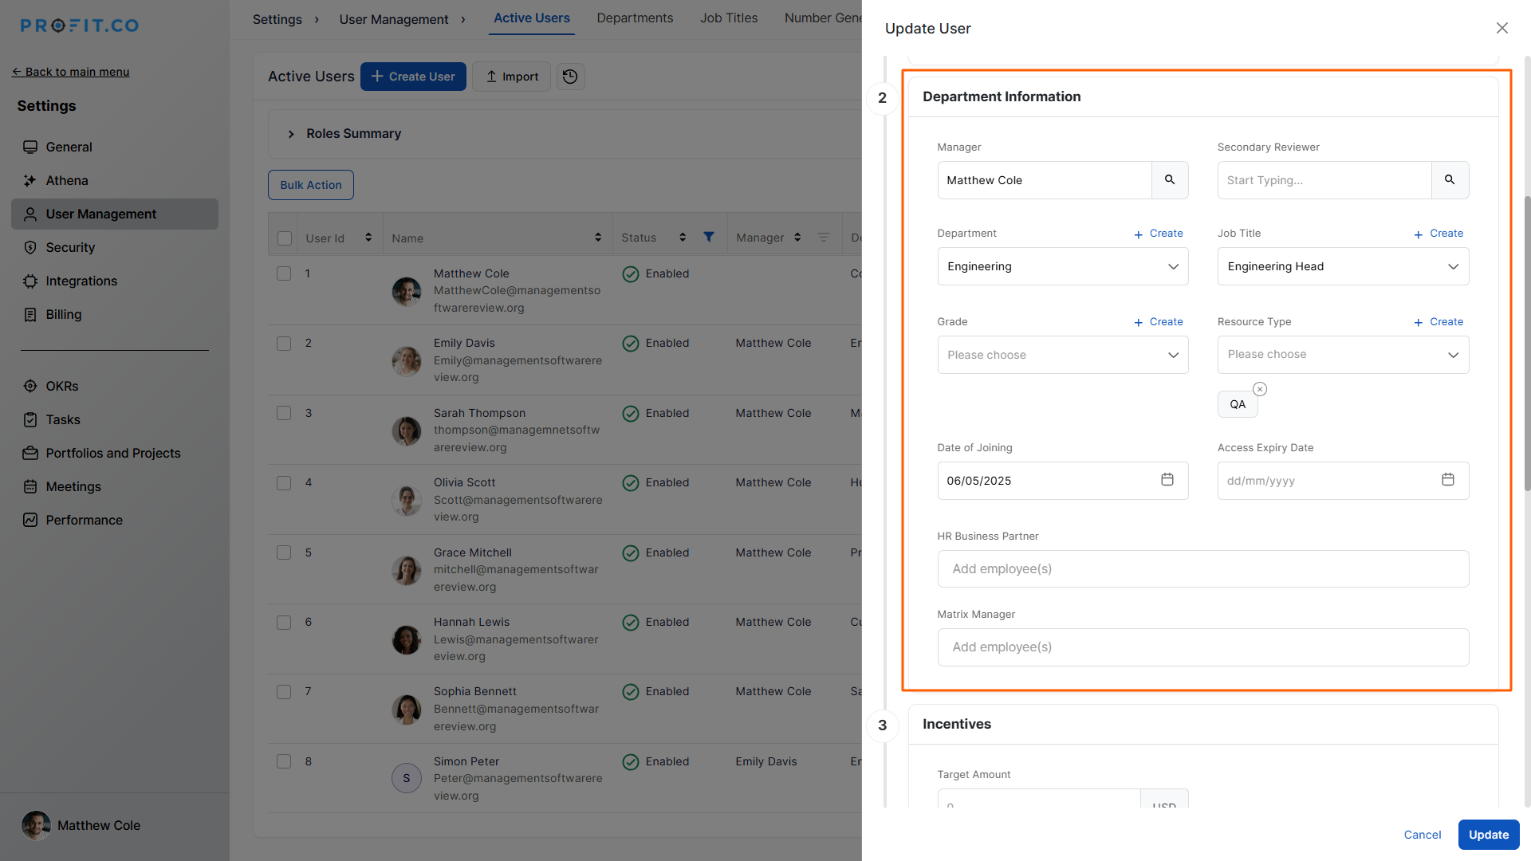Expand the Roles Summary section

pyautogui.click(x=291, y=134)
